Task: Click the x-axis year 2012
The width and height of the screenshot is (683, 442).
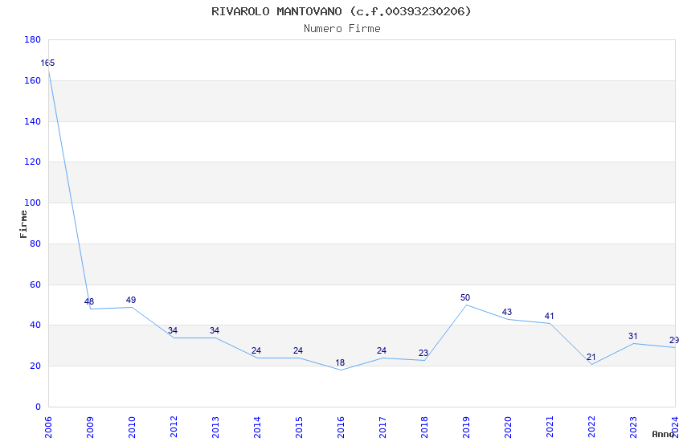Action: pos(174,427)
